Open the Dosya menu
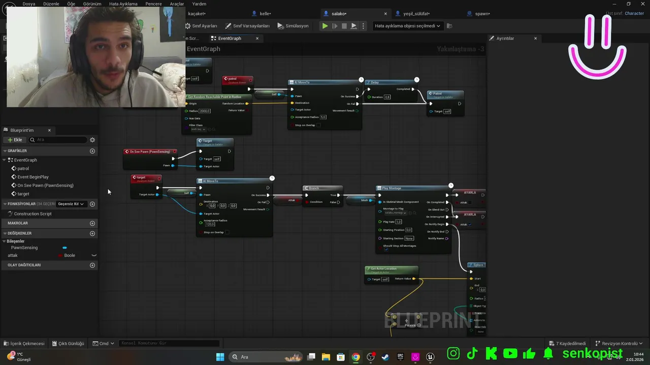The height and width of the screenshot is (365, 650). tap(29, 4)
